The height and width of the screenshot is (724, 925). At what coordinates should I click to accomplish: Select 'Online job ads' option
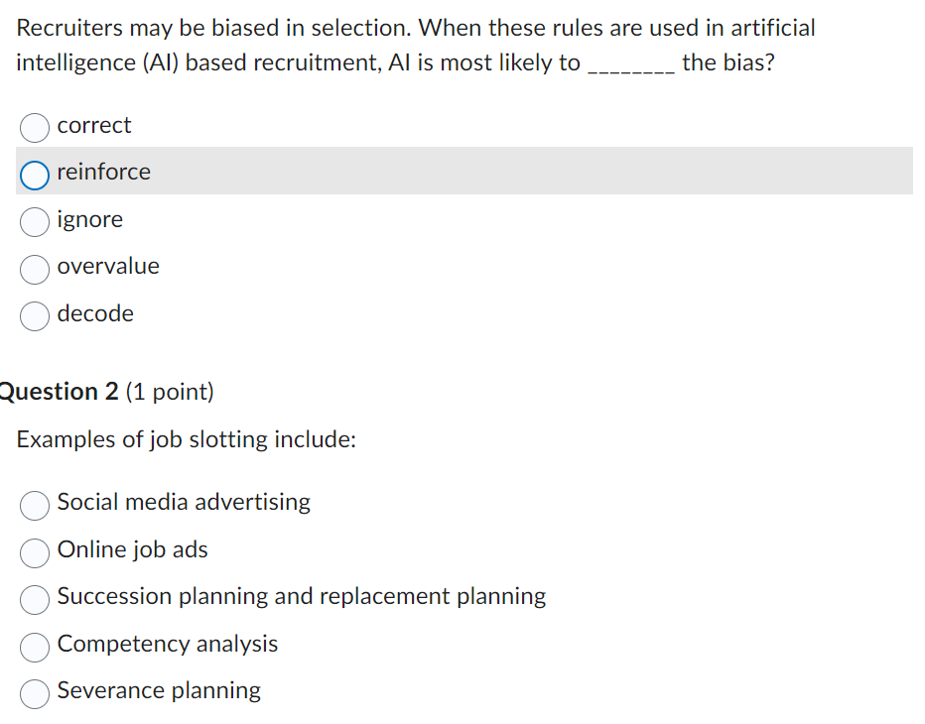pos(34,553)
